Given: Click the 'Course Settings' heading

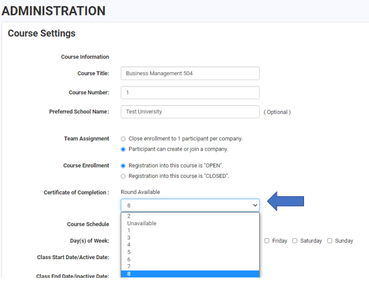Looking at the screenshot, I should 42,33.
